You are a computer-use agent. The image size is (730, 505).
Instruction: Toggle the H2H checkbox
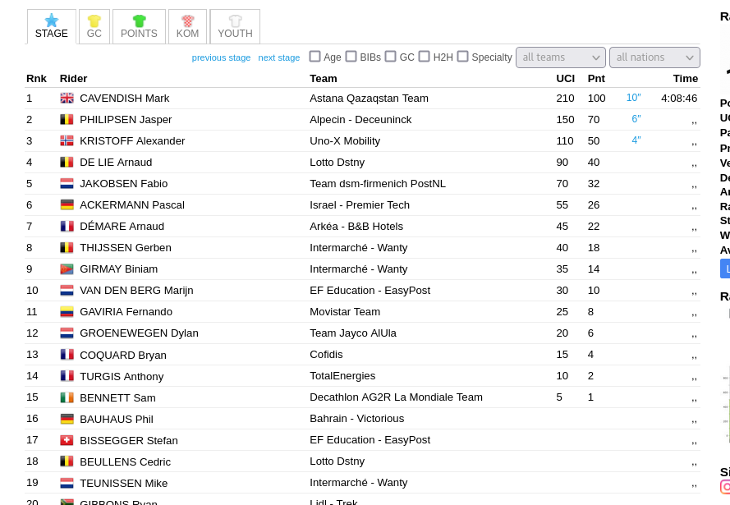425,57
